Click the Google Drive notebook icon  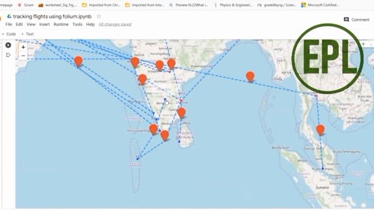click(9, 16)
